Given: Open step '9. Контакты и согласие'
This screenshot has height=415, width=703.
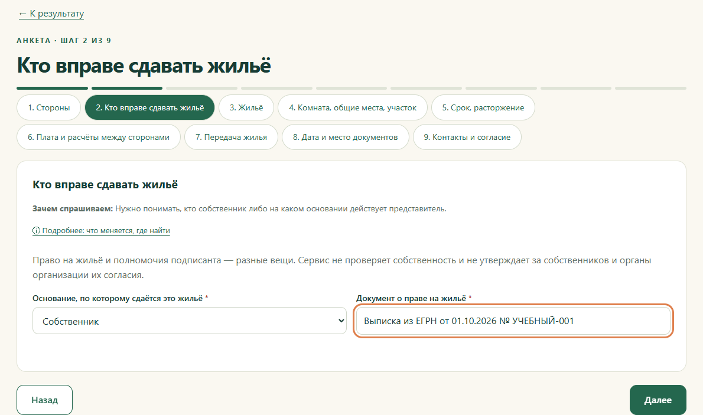Looking at the screenshot, I should pyautogui.click(x=467, y=137).
